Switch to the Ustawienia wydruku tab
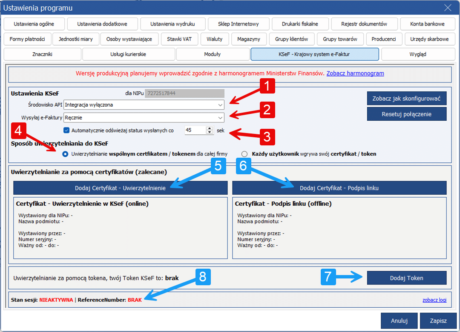The image size is (460, 332). [x=173, y=24]
